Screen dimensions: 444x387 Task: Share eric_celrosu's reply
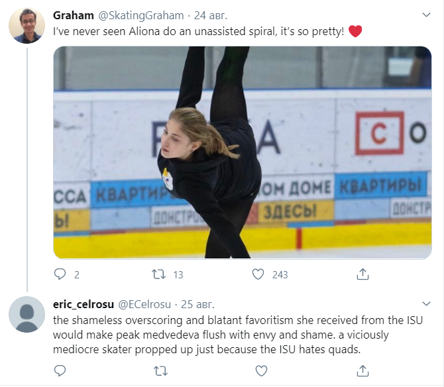[362, 370]
